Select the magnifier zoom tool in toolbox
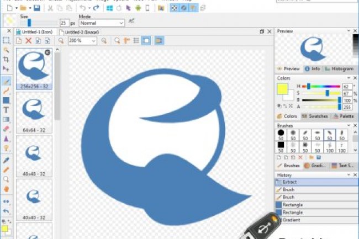359x239 pixels. click(x=6, y=179)
